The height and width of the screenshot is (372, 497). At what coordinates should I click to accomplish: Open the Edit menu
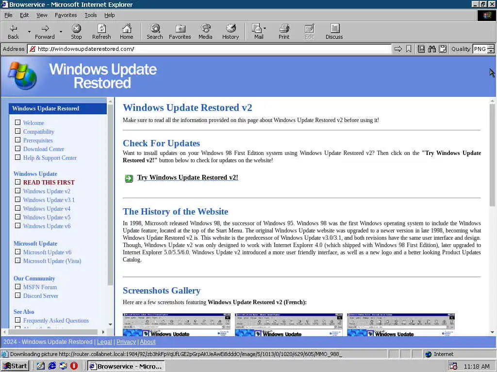pos(24,15)
